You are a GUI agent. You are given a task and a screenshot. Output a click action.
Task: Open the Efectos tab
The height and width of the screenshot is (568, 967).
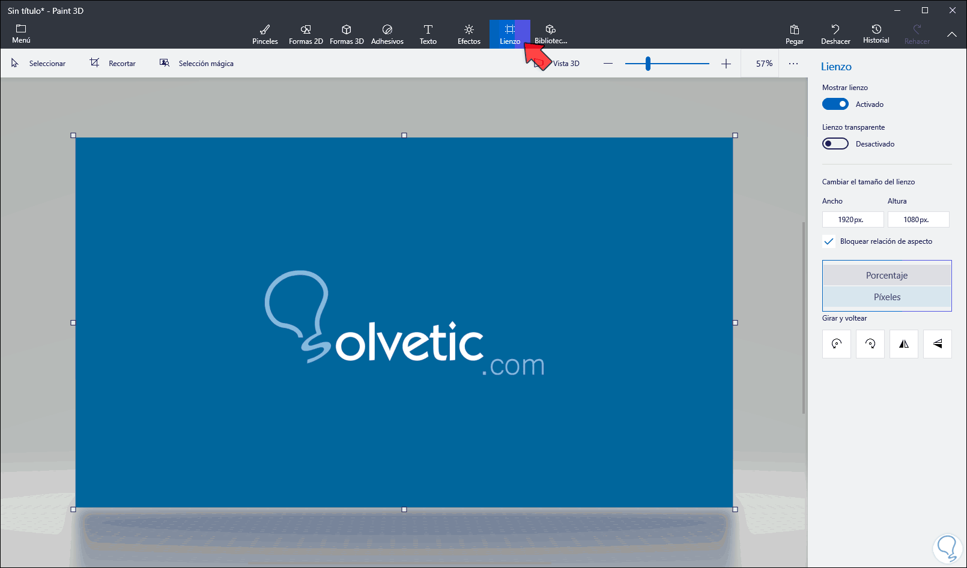tap(469, 34)
